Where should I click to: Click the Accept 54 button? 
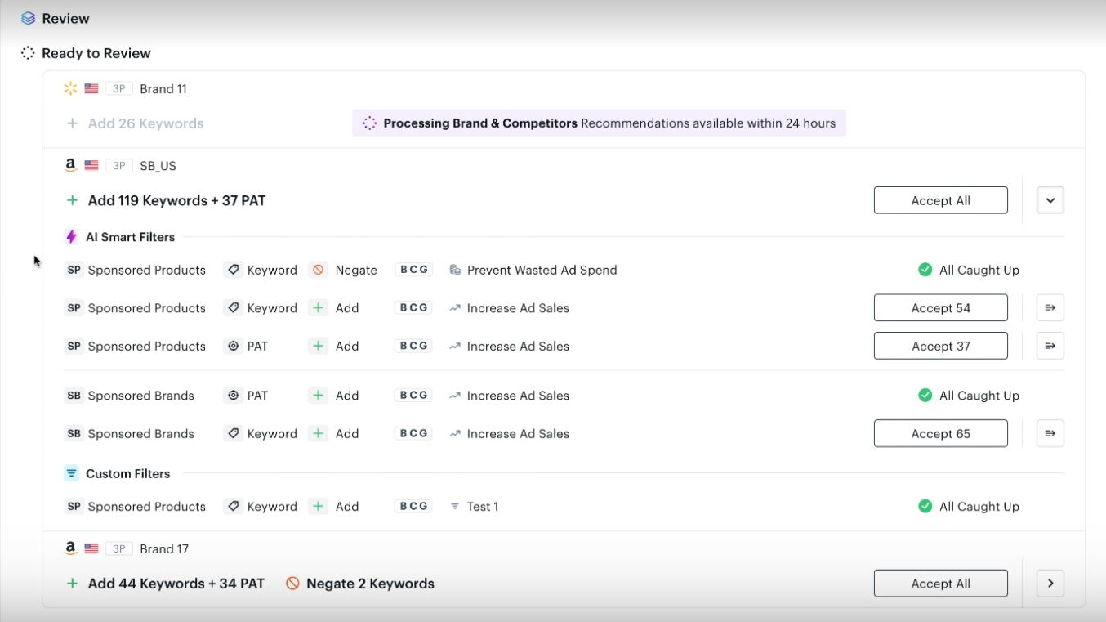941,308
